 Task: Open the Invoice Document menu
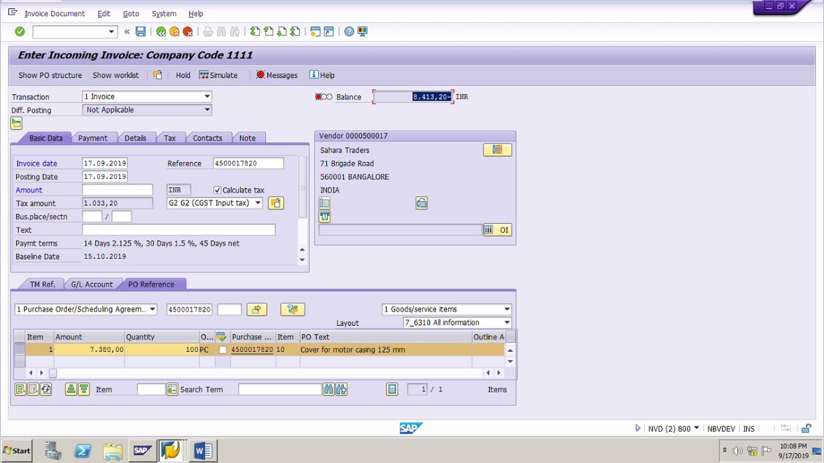[54, 14]
